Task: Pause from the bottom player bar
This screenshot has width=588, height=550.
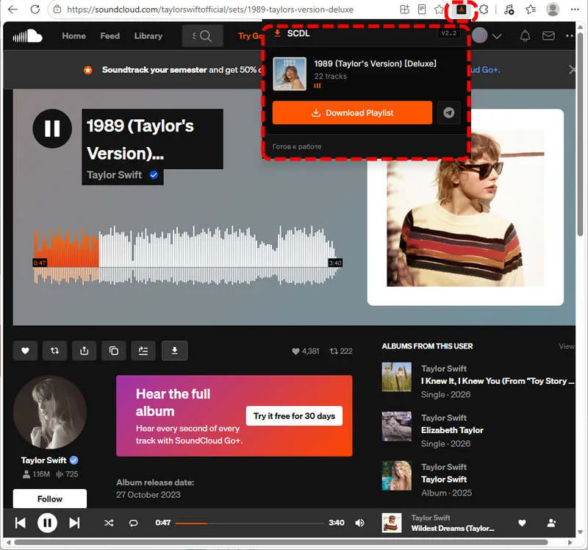Action: tap(47, 523)
